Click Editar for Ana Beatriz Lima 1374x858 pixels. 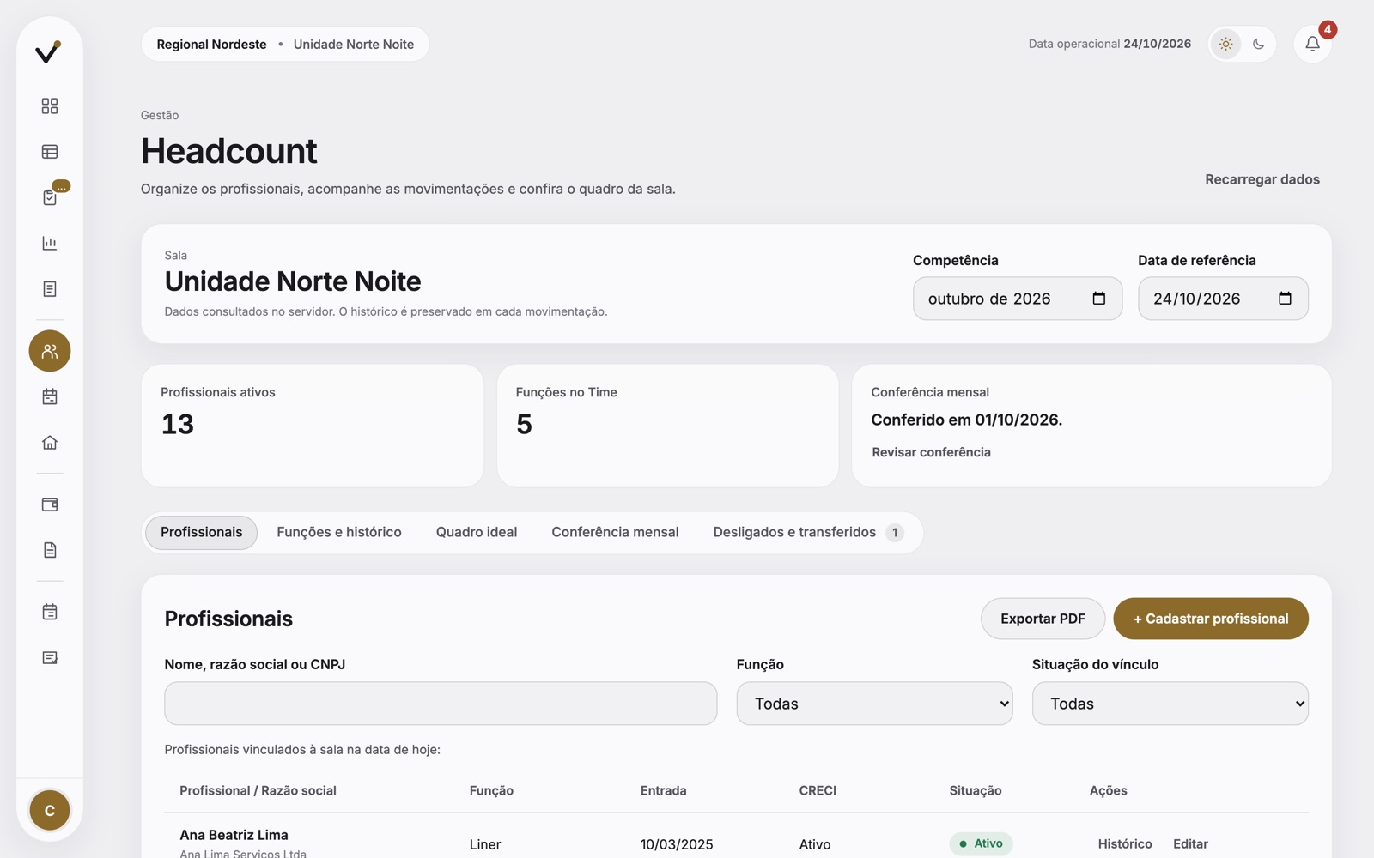click(x=1190, y=844)
